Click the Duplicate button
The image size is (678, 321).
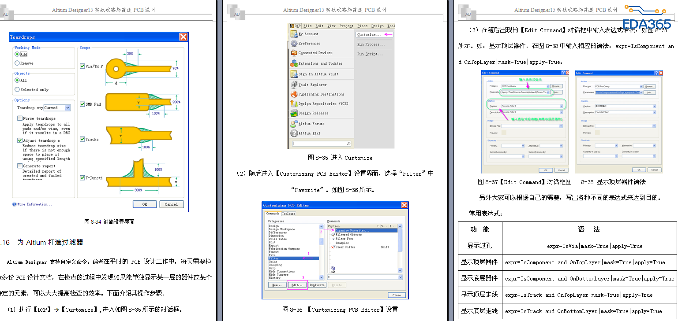317,285
